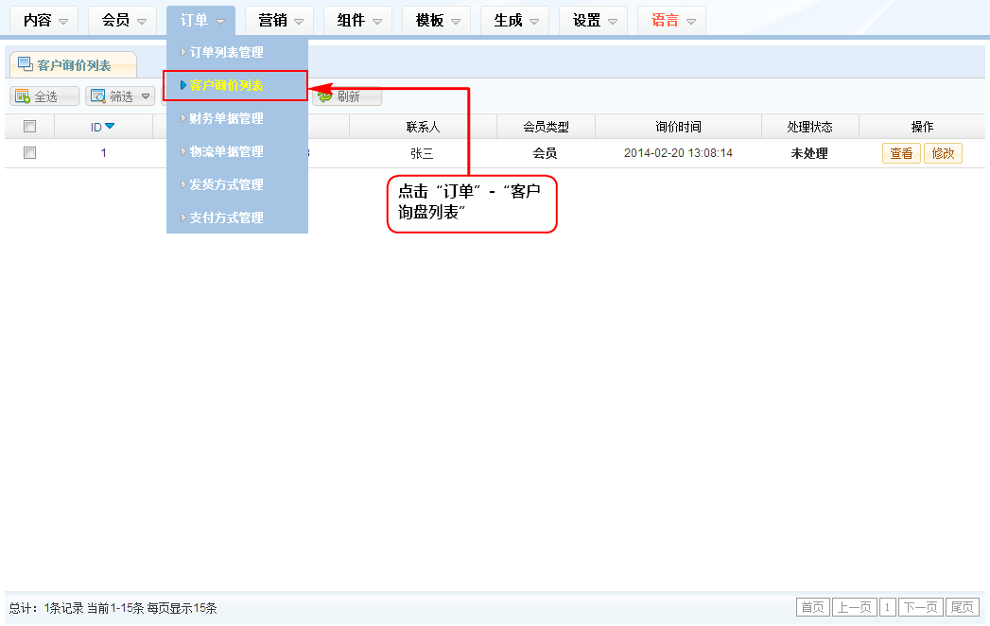Check the checkbox for row ID 1
Viewport: 990px width, 626px height.
(29, 152)
